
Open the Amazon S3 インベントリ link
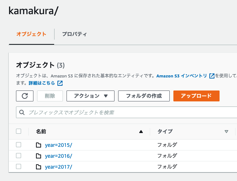181,76
